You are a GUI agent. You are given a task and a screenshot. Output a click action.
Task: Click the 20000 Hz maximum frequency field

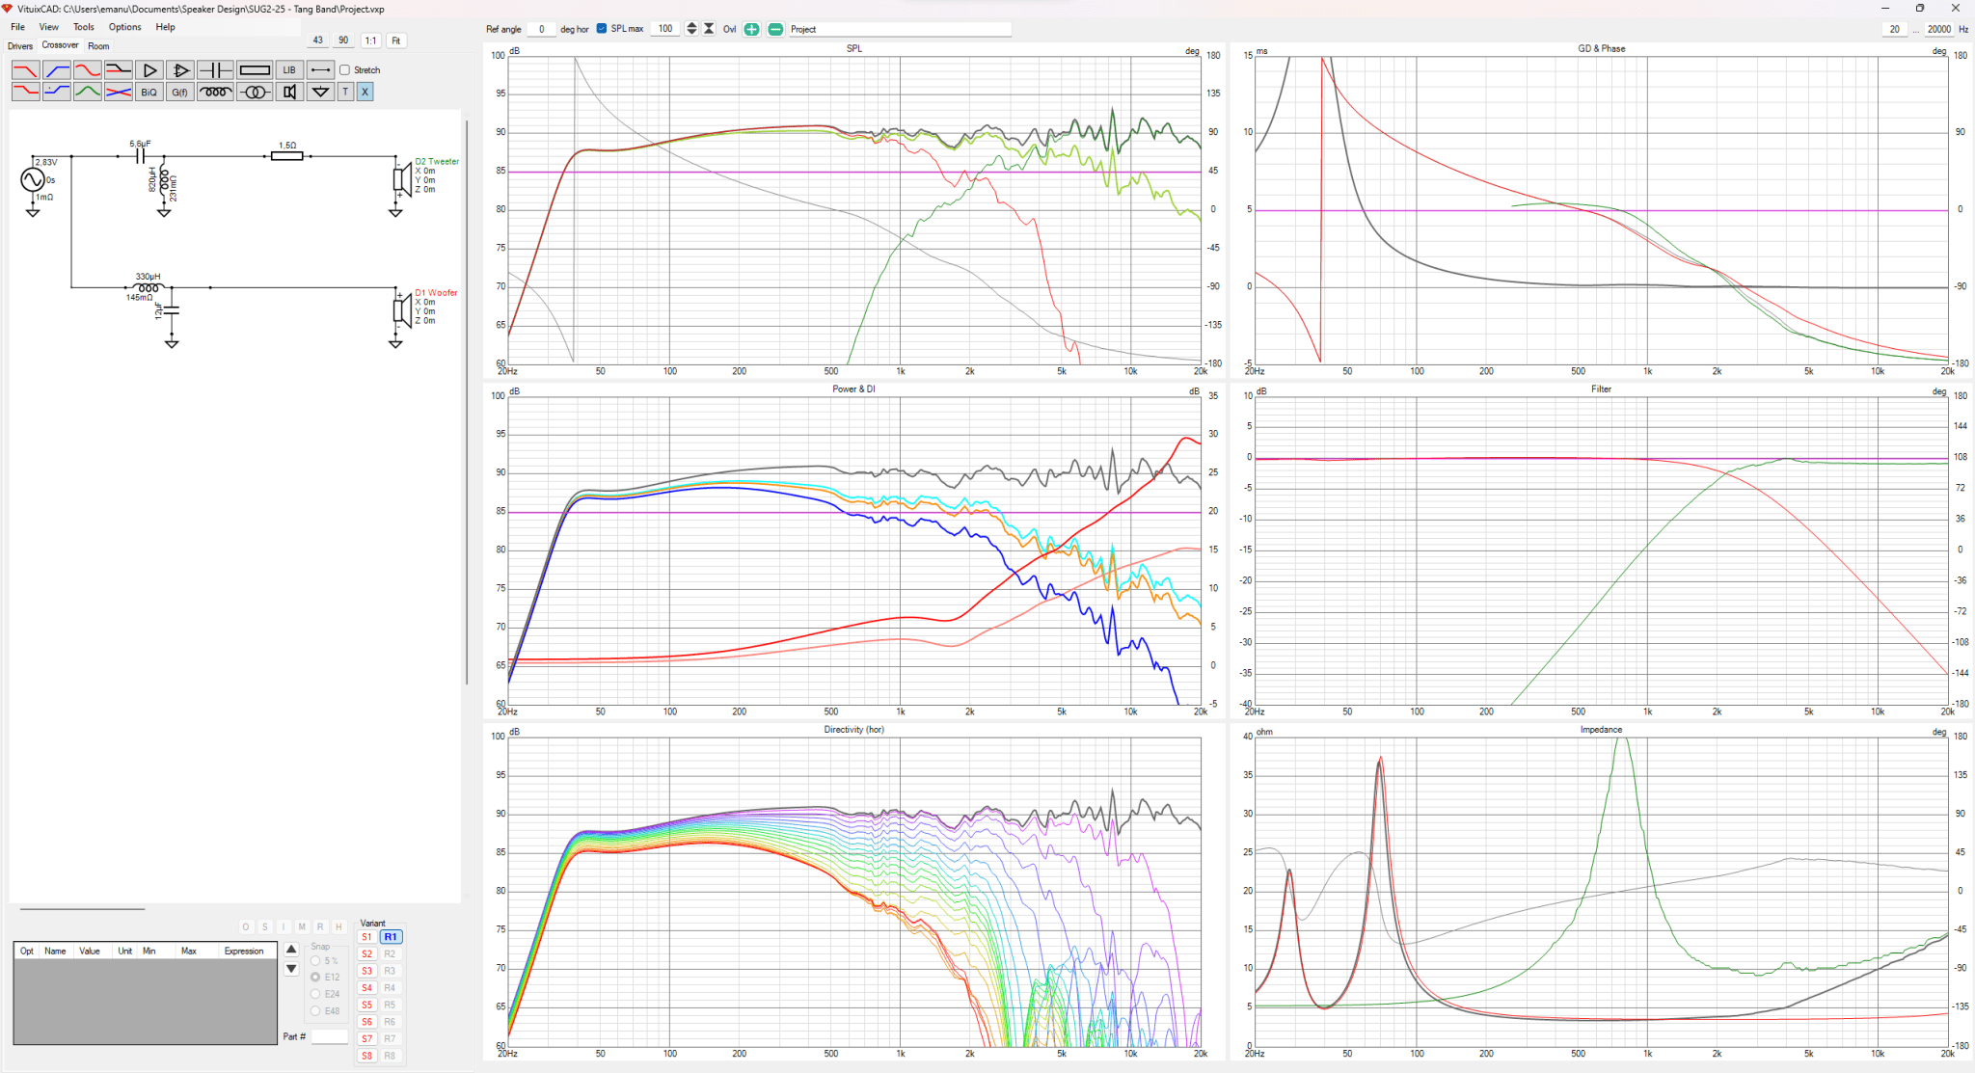pyautogui.click(x=1938, y=29)
